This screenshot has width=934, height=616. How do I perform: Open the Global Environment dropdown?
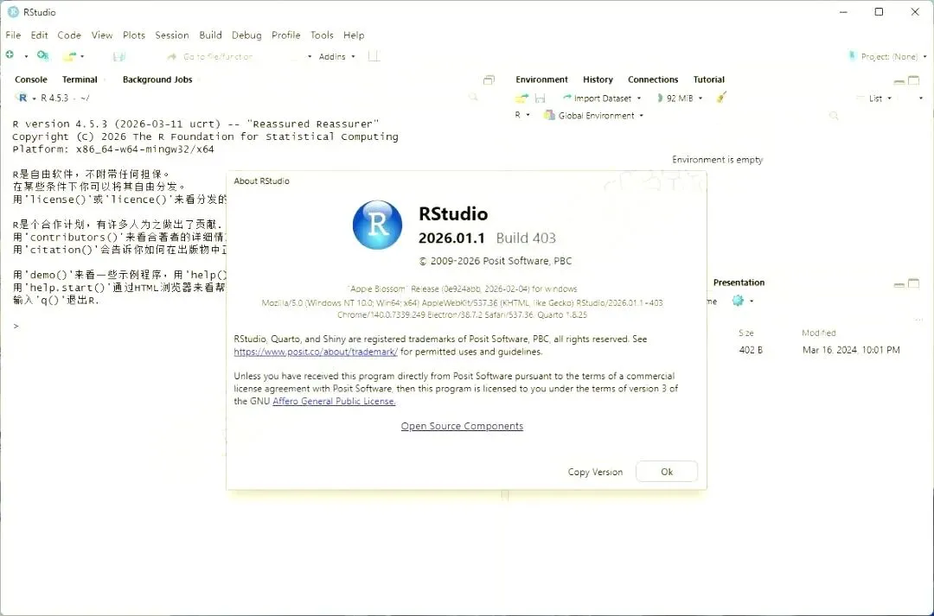tap(594, 116)
